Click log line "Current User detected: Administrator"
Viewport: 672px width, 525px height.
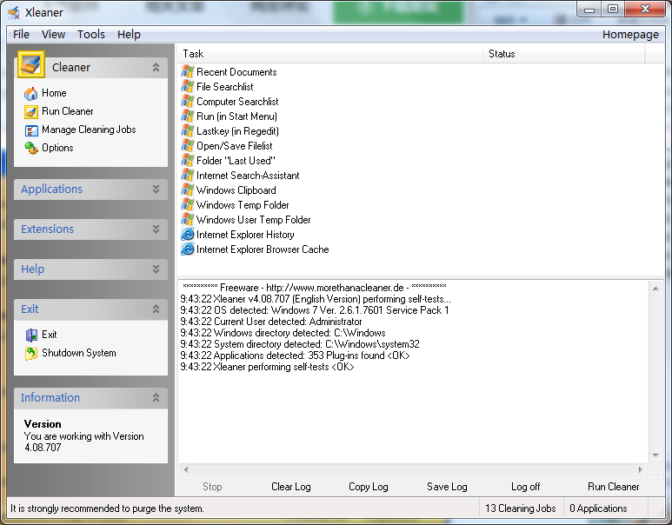coord(271,322)
